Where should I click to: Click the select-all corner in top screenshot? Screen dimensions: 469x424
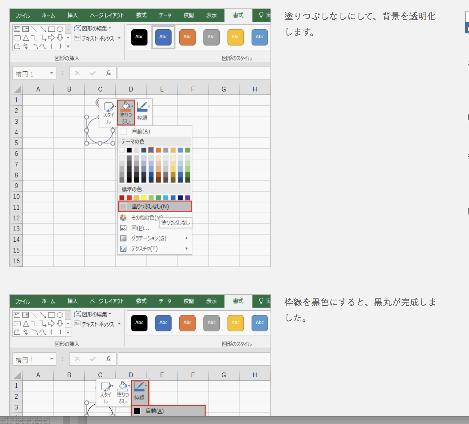point(17,90)
